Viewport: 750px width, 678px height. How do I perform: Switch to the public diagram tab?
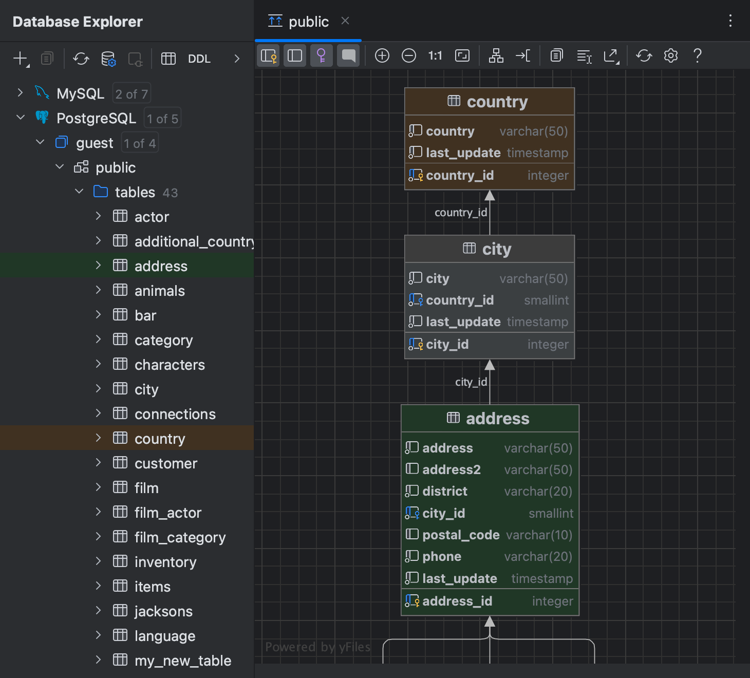(x=308, y=21)
